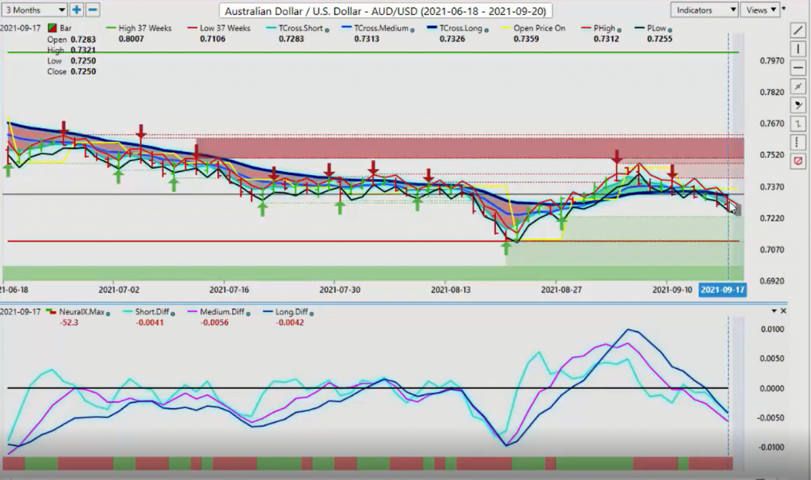Open the lower panel options arrow
811x480 pixels.
(x=775, y=310)
